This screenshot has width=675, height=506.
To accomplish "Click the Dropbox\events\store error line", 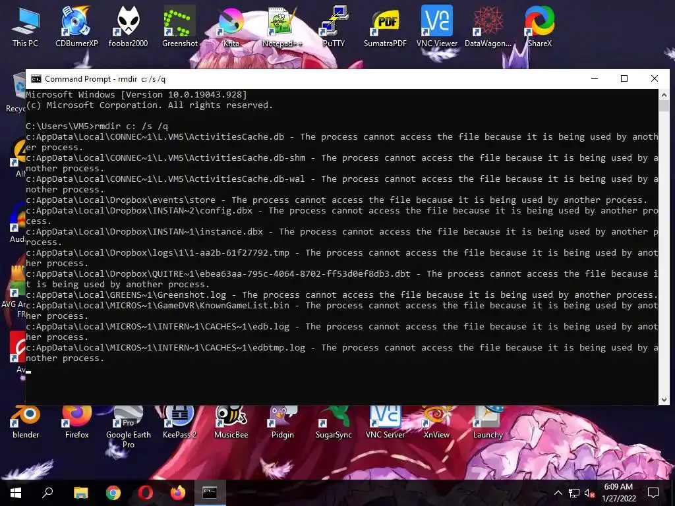I will pos(337,200).
